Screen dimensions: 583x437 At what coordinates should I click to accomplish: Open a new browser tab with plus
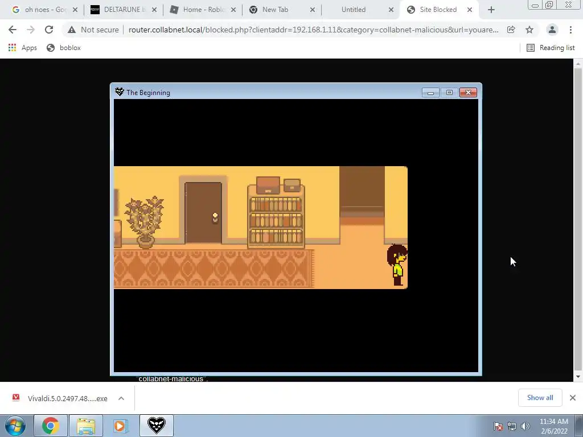[491, 10]
